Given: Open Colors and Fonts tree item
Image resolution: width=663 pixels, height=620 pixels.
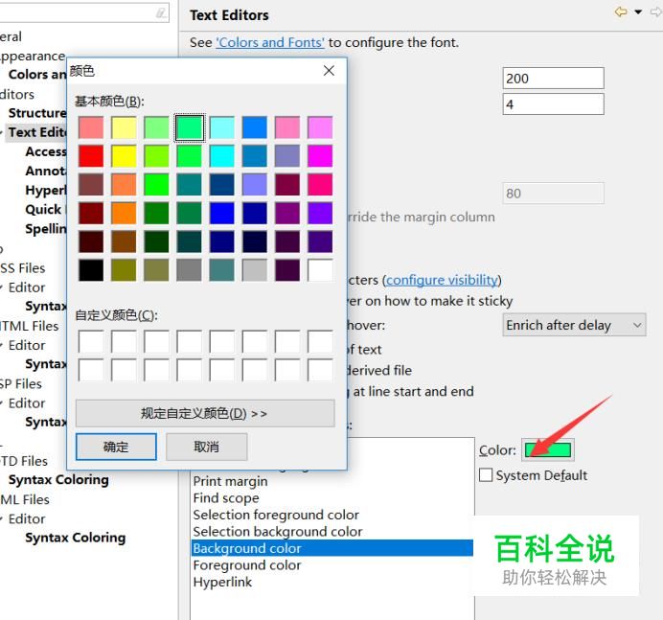Looking at the screenshot, I should pyautogui.click(x=37, y=75).
